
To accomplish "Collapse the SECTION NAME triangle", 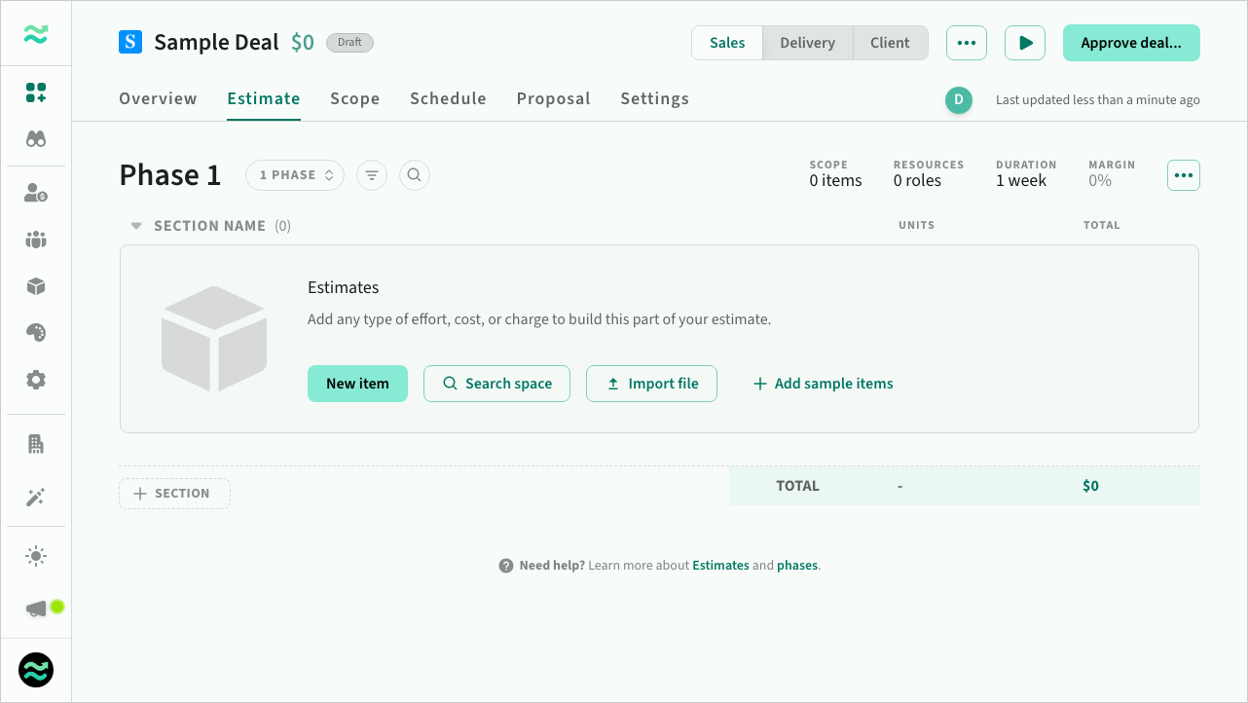I will [x=136, y=226].
